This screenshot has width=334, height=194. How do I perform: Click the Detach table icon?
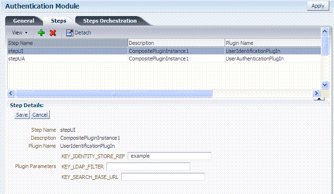point(70,33)
